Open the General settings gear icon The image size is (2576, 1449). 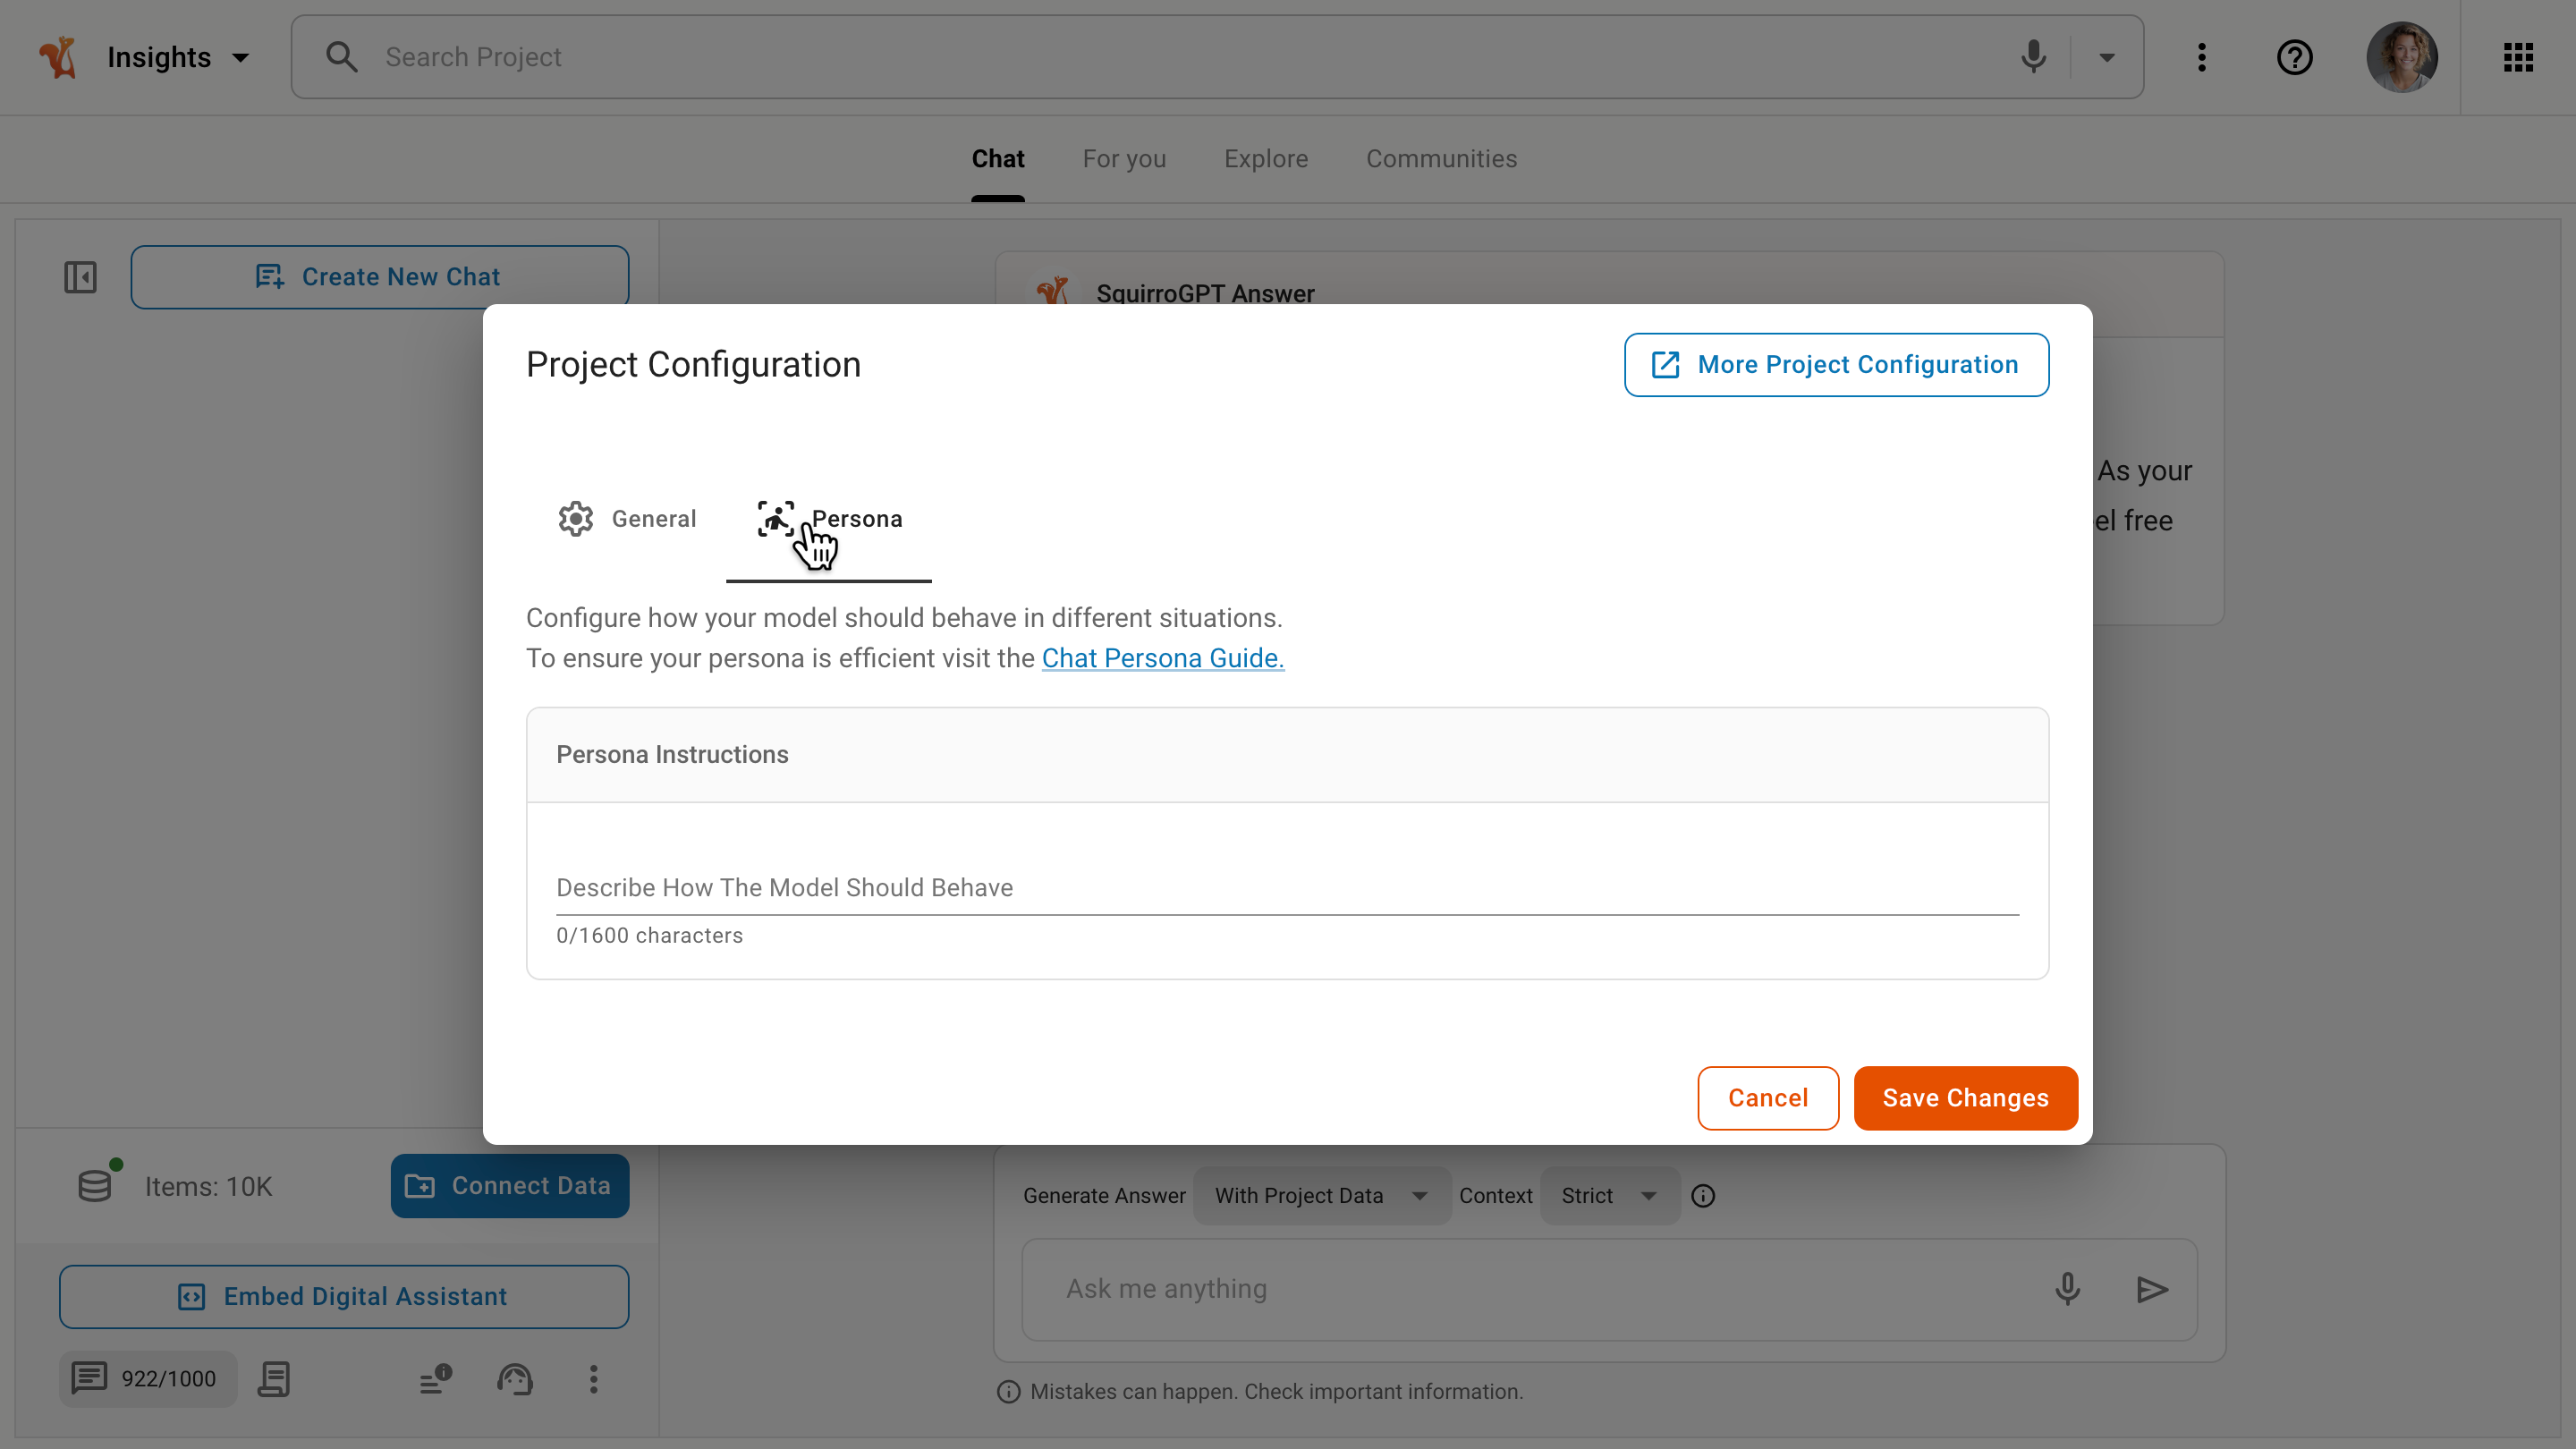pyautogui.click(x=576, y=518)
